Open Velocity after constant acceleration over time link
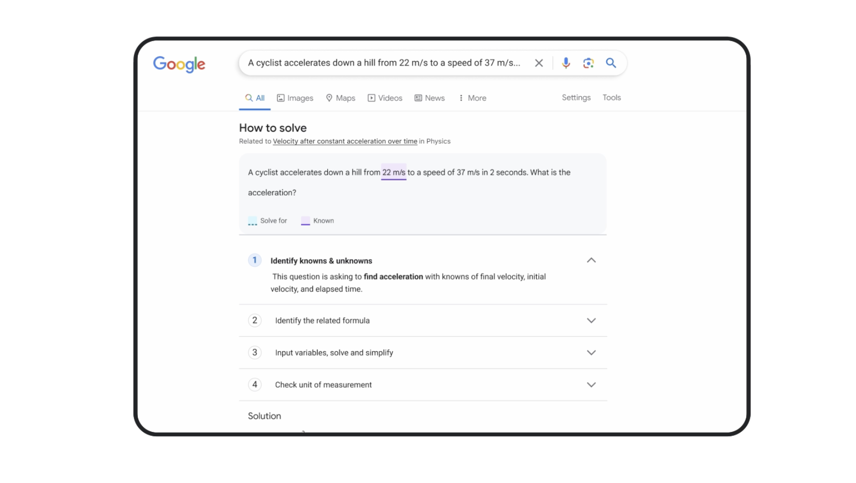This screenshot has width=856, height=483. pos(345,141)
